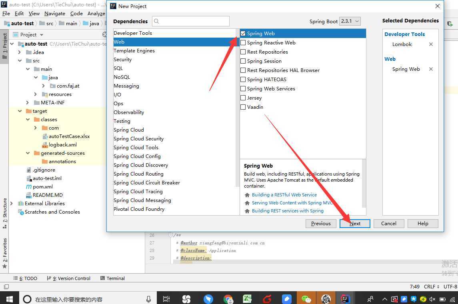The image size is (458, 304).
Task: Tick the Spring Session checkbox
Action: point(243,61)
